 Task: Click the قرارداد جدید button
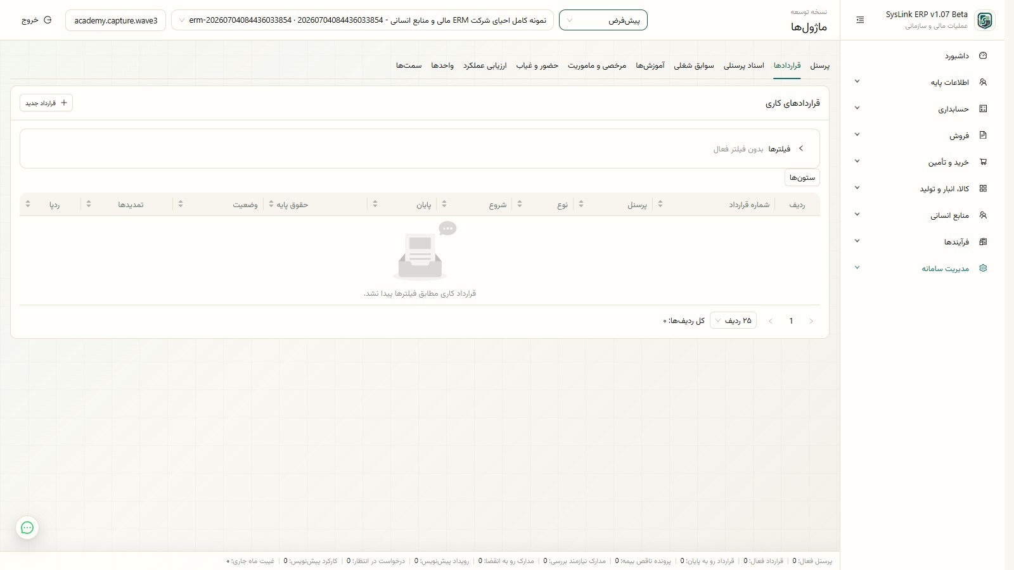46,103
